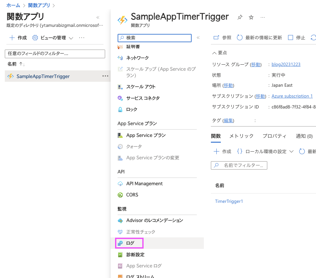This screenshot has width=316, height=278.
Task: Collapse the 要点 section
Action: click(220, 53)
